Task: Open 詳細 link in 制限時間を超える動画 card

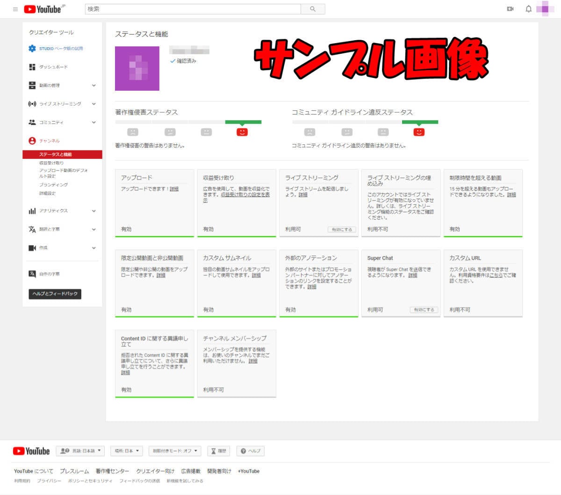Action: point(511,195)
